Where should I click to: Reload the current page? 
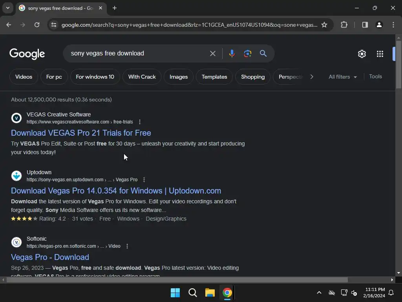[x=37, y=25]
